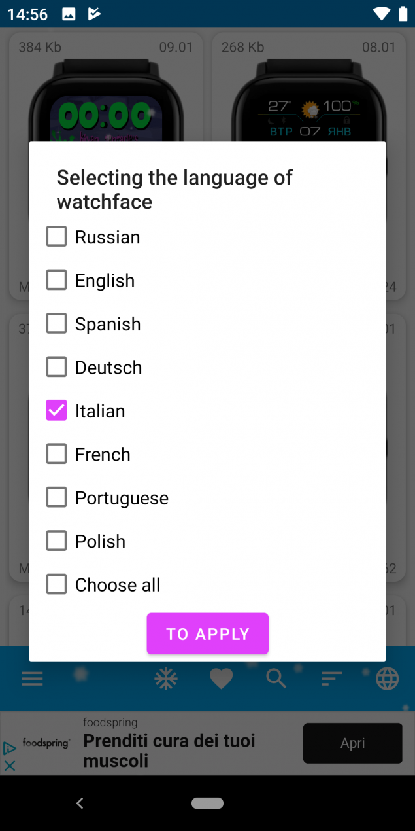Viewport: 415px width, 831px height.
Task: Tap the Android back arrow
Action: pos(80,803)
